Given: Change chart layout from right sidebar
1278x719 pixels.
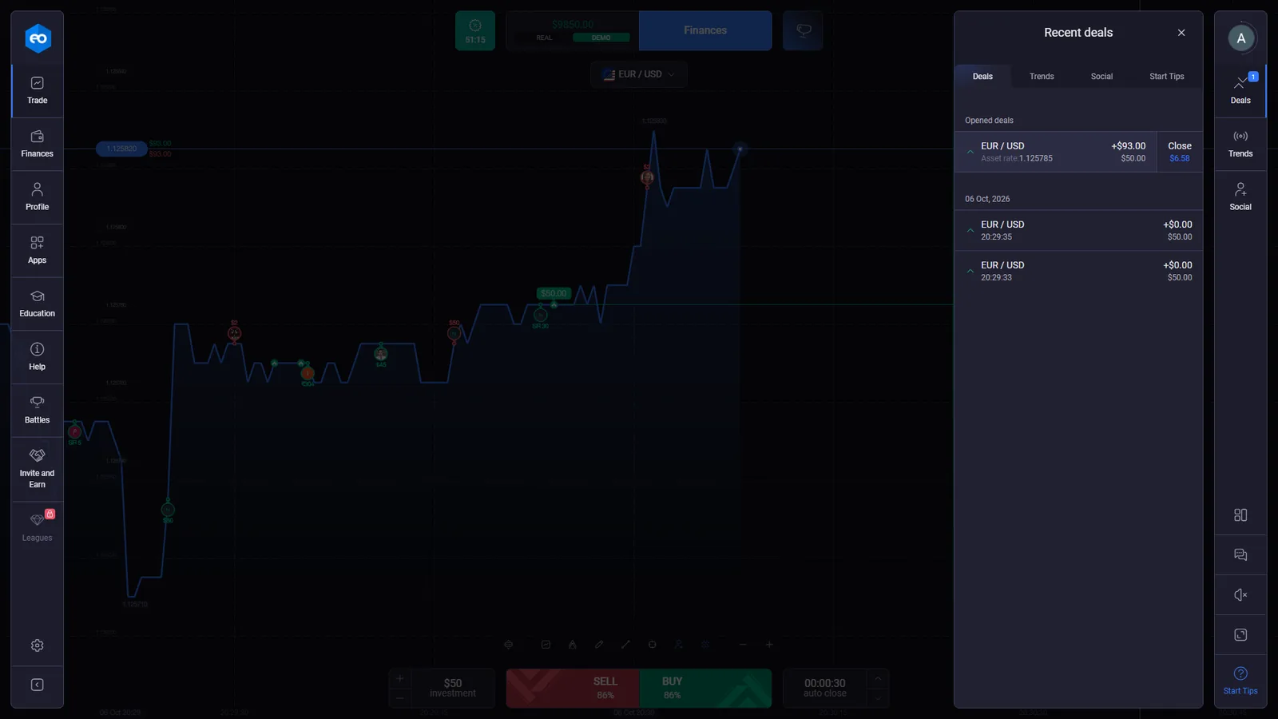Looking at the screenshot, I should click(1240, 515).
